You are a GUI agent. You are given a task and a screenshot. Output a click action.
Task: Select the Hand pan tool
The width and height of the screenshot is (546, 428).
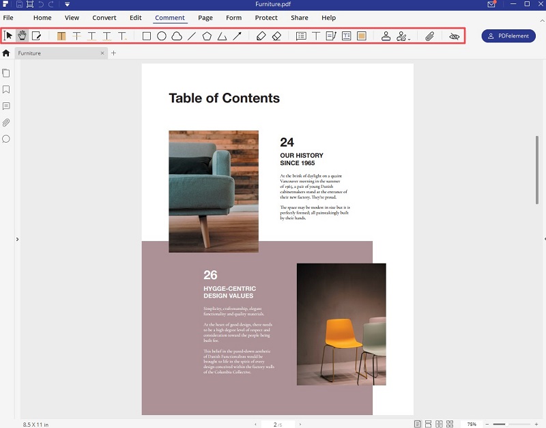pyautogui.click(x=21, y=35)
